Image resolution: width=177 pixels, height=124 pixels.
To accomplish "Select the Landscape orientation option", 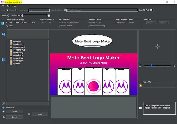I will [x=119, y=23].
